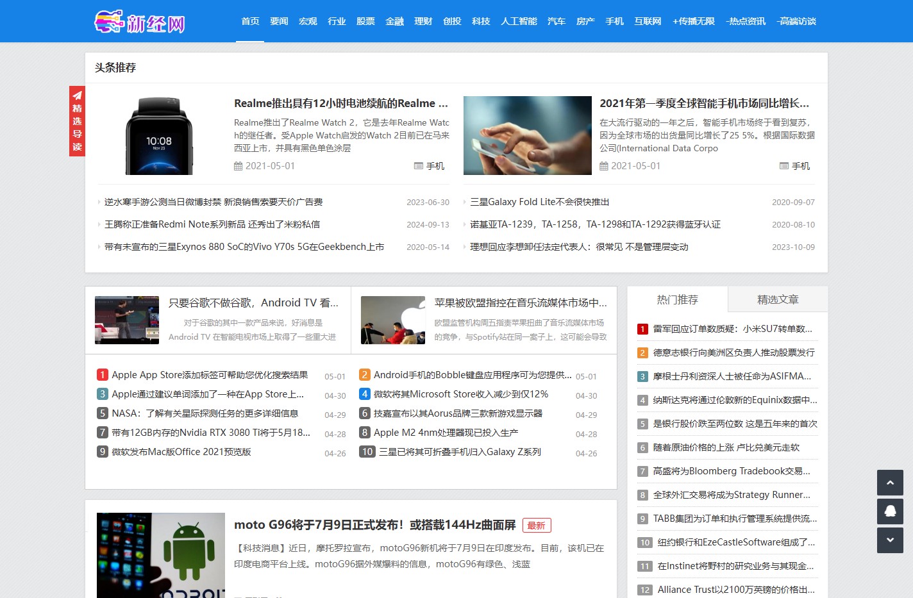Open the -热点资讯 menu
Screen dimensions: 913x598
[746, 21]
